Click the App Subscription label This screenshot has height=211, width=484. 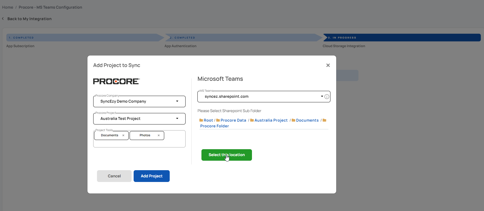[x=20, y=46]
